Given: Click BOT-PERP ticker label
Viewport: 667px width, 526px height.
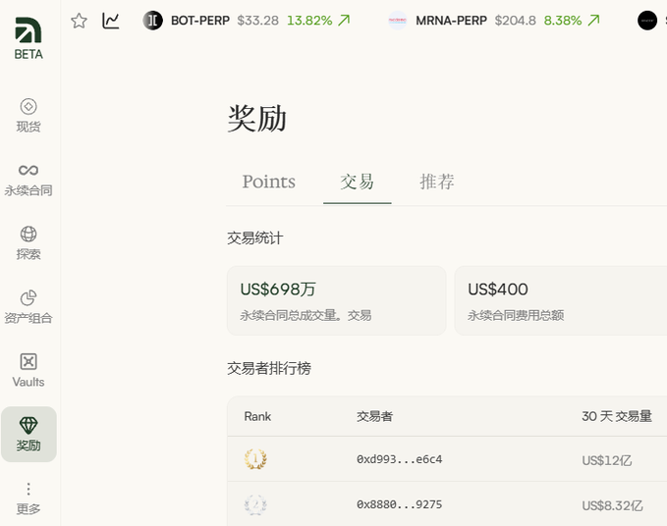Looking at the screenshot, I should click(x=200, y=21).
